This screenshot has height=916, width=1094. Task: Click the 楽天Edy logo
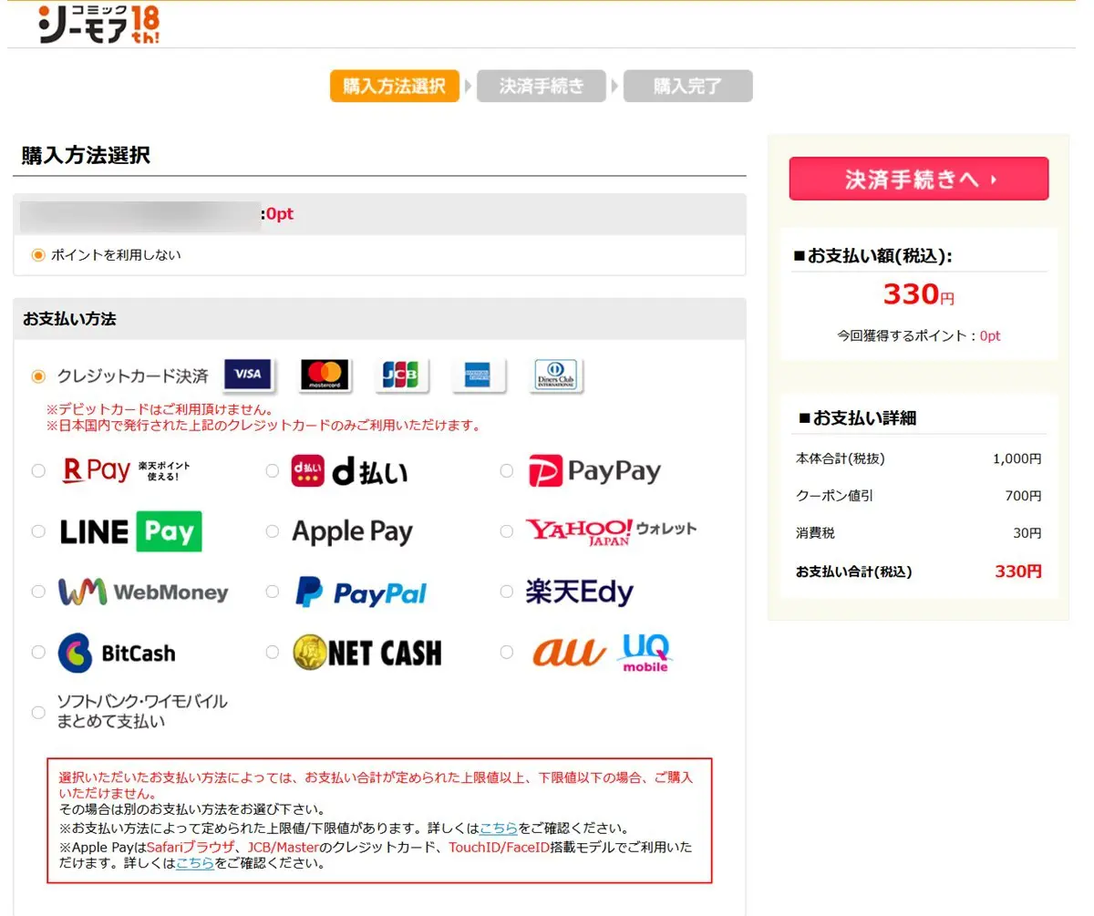[x=579, y=592]
